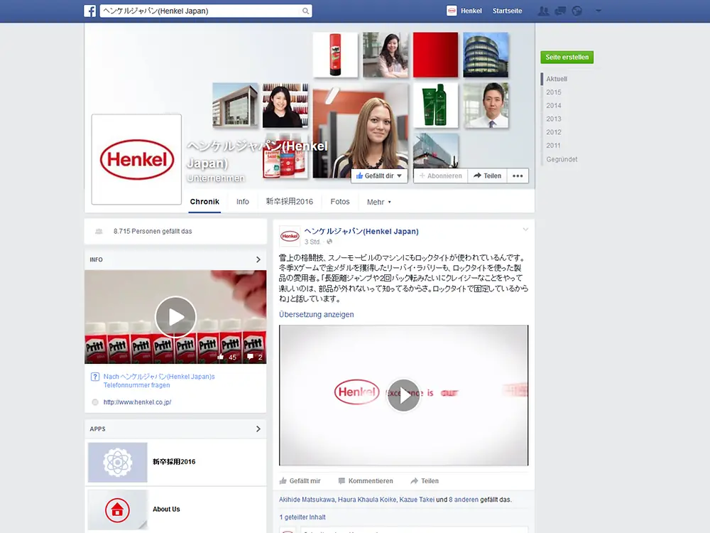Click 8 anderen likes link
This screenshot has height=533, width=710.
(x=464, y=500)
